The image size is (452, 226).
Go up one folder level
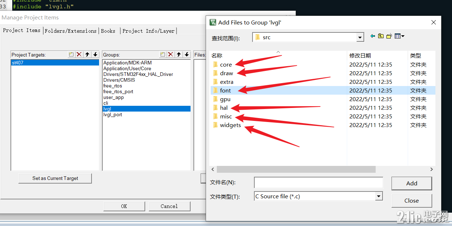point(381,36)
